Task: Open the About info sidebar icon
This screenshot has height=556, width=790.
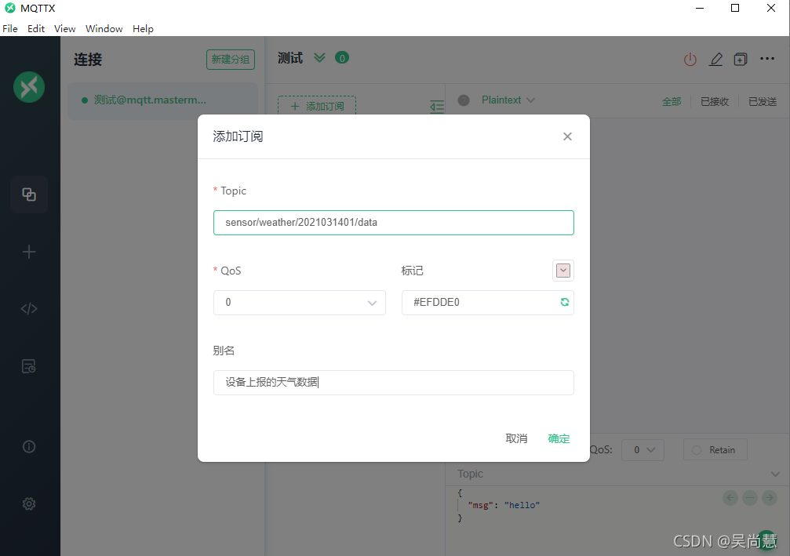Action: (x=29, y=447)
